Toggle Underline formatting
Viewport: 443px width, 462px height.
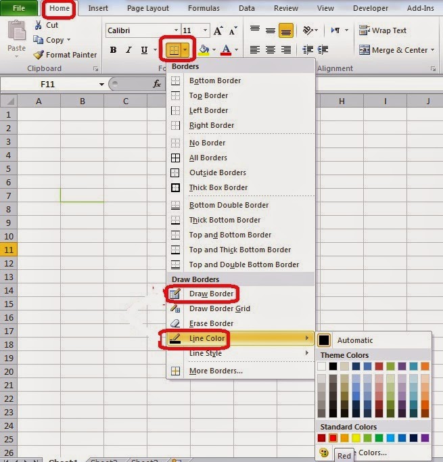tap(144, 50)
